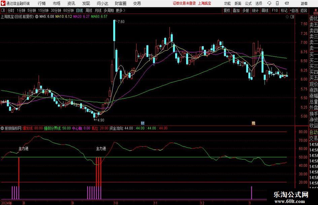Open the 发现 menu
Viewport: 318px width, 205px height.
86,3
